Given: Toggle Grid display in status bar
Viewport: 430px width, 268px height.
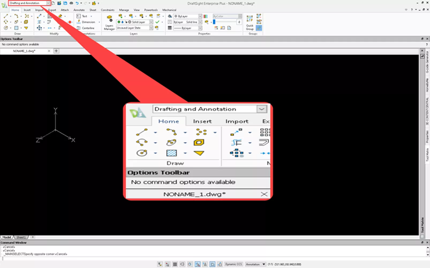Looking at the screenshot, I should pyautogui.click(x=175, y=264).
